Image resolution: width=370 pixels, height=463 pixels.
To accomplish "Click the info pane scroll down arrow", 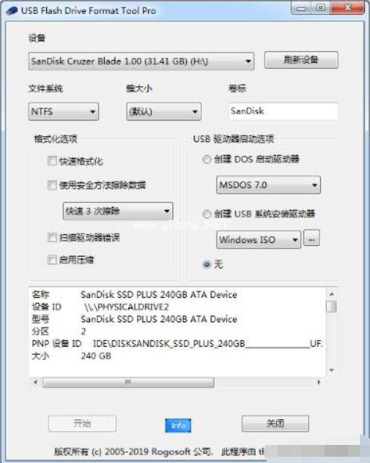I will [x=332, y=370].
